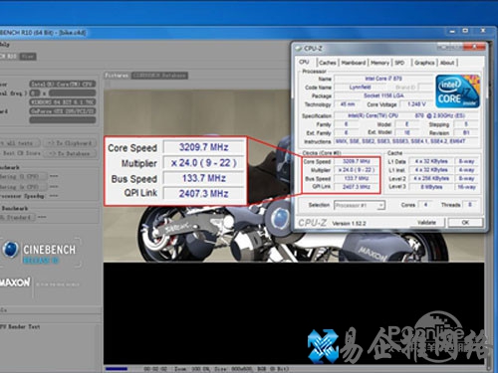The image size is (498, 373).
Task: Click the CPU-Z title bar icon
Action: (298, 49)
